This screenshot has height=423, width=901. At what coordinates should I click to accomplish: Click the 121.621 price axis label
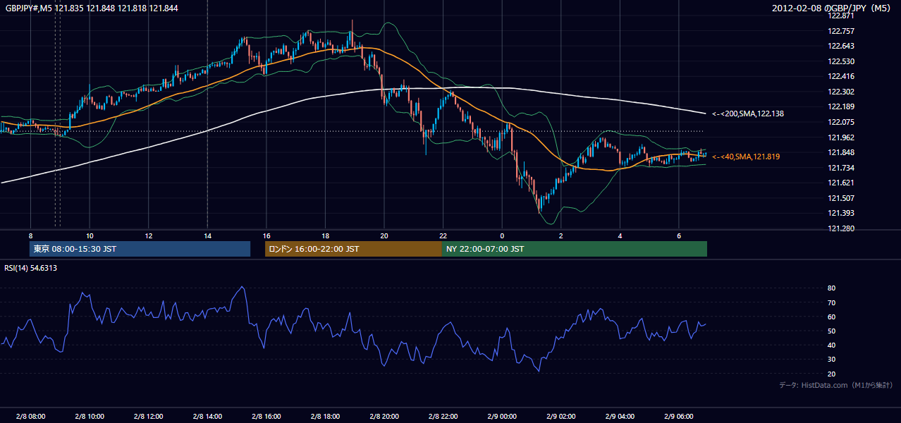[x=841, y=183]
